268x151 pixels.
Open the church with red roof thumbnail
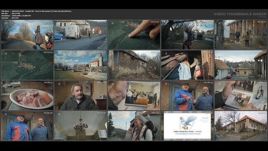pyautogui.click(x=81, y=65)
